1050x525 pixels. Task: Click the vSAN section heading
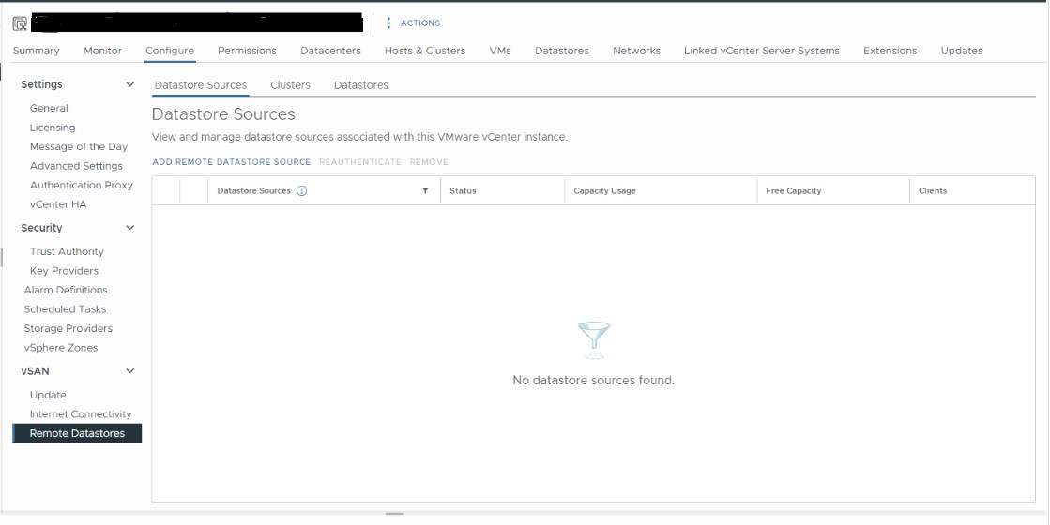35,371
